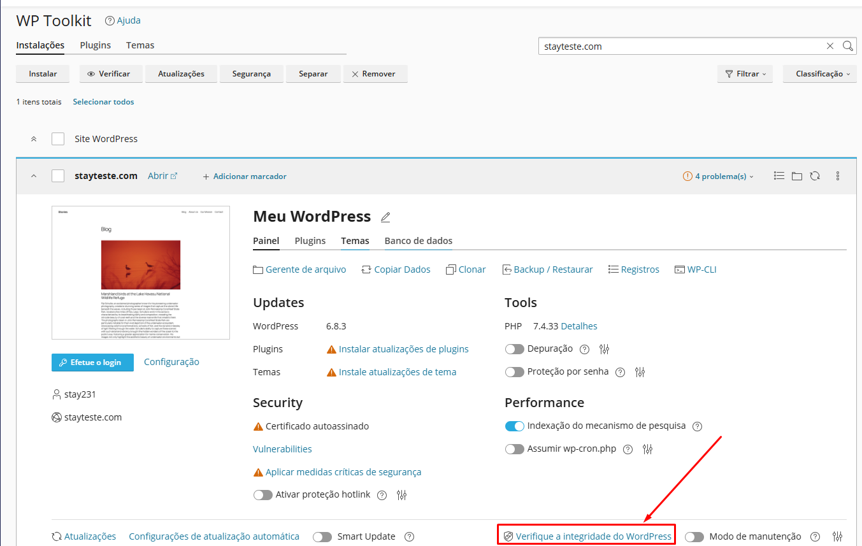Toggle the Depuração switch
The image size is (862, 546).
514,349
